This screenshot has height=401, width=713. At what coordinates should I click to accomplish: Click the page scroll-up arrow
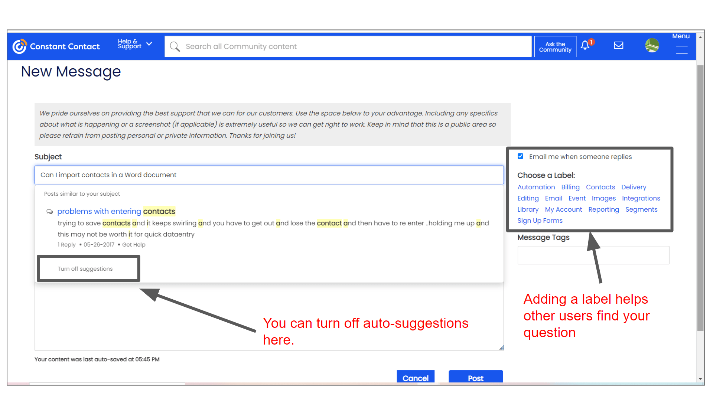coord(700,37)
